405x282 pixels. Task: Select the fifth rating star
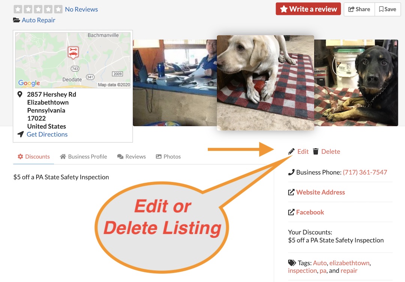coord(58,9)
